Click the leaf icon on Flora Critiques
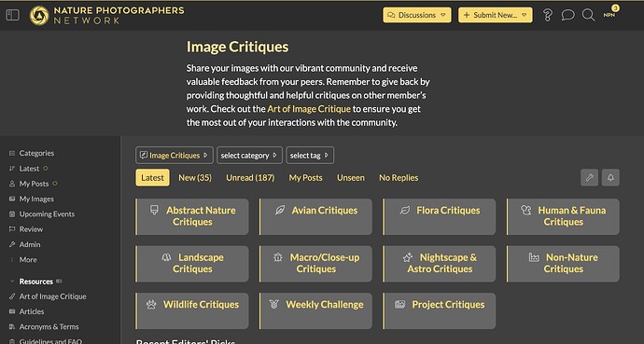This screenshot has width=644, height=344. (x=404, y=211)
